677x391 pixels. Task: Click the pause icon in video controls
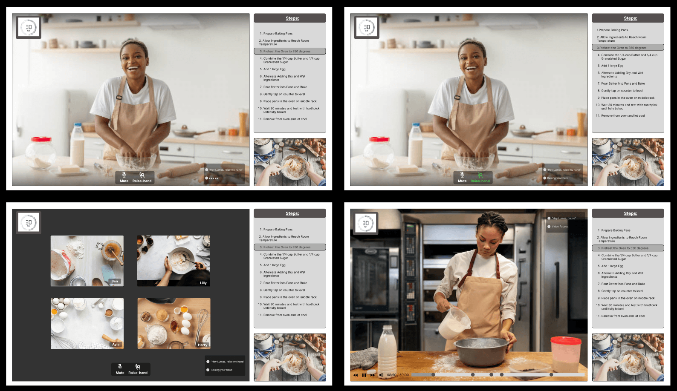click(x=364, y=375)
